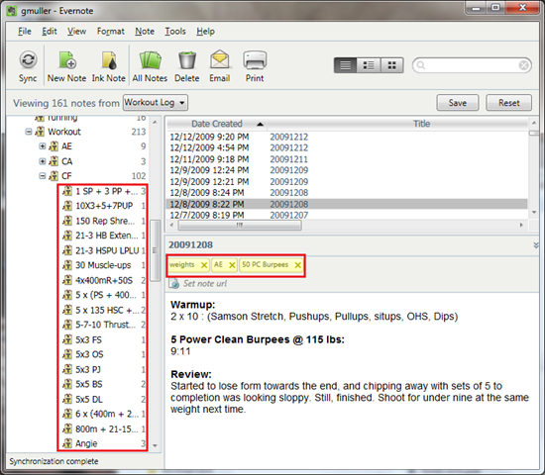This screenshot has width=545, height=475.
Task: Sync notes with the Sync icon
Action: pyautogui.click(x=28, y=66)
